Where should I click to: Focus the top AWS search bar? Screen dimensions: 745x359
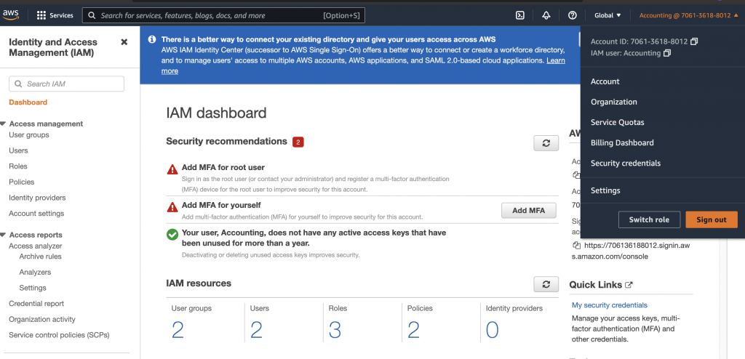223,15
